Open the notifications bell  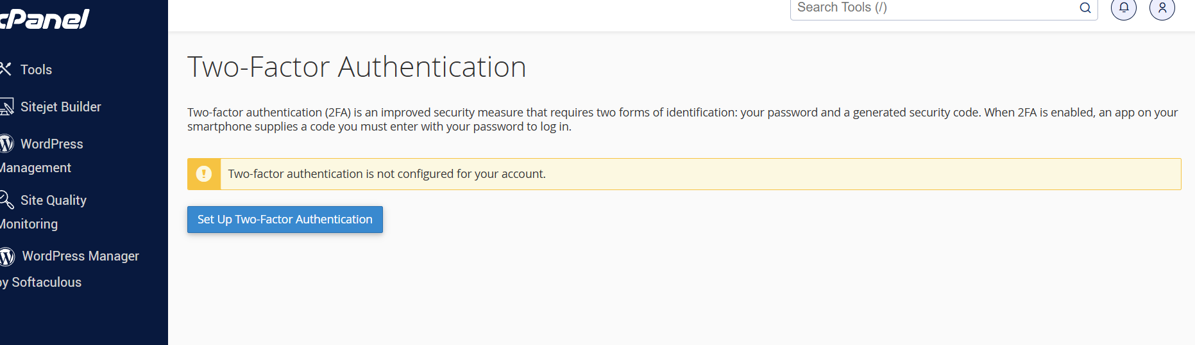(x=1124, y=8)
